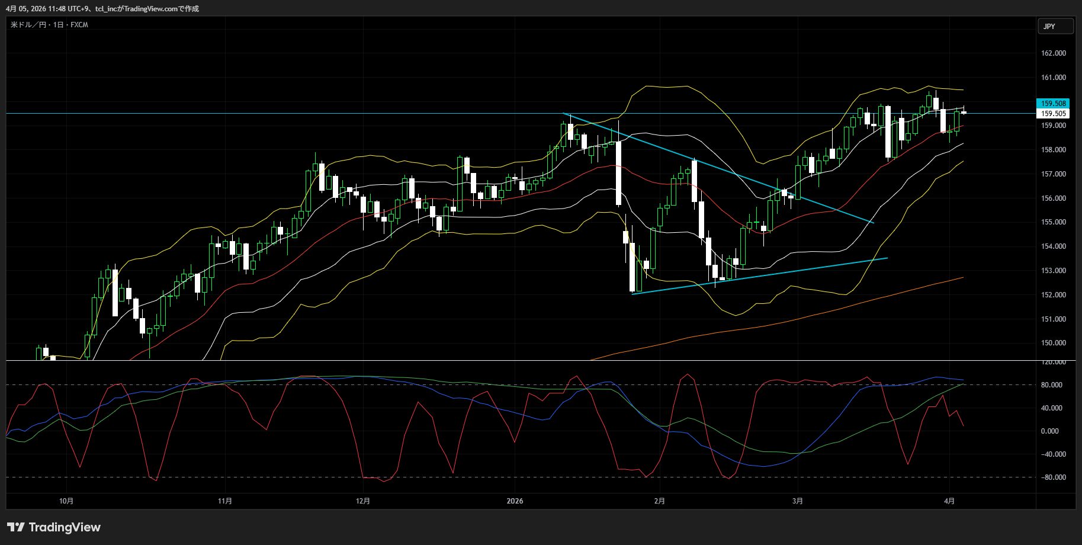Click the TradingView logo in the footer
The height and width of the screenshot is (545, 1082).
[x=54, y=527]
